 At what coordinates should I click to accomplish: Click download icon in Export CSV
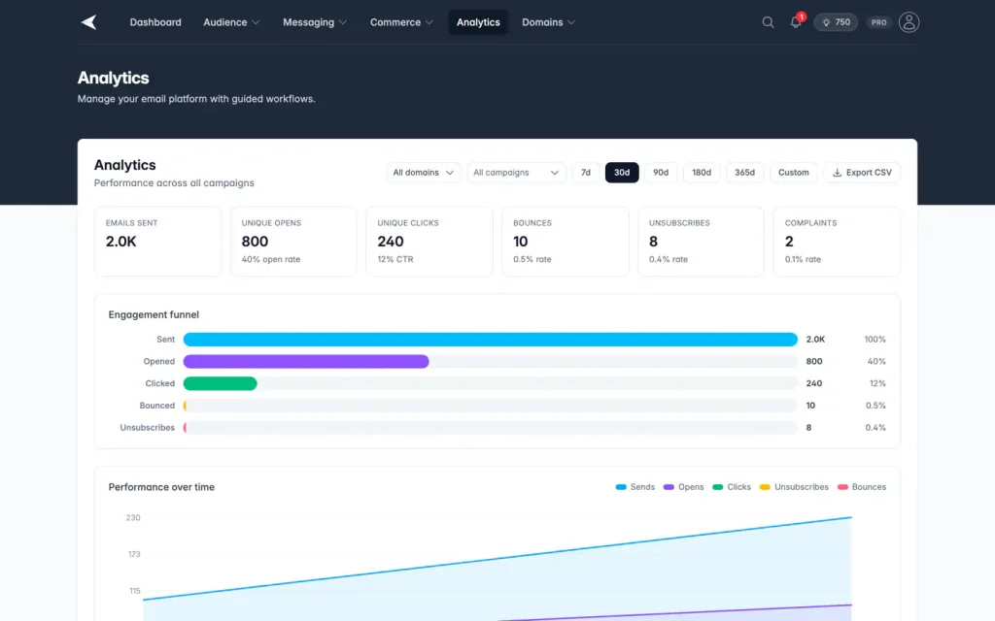coord(837,173)
